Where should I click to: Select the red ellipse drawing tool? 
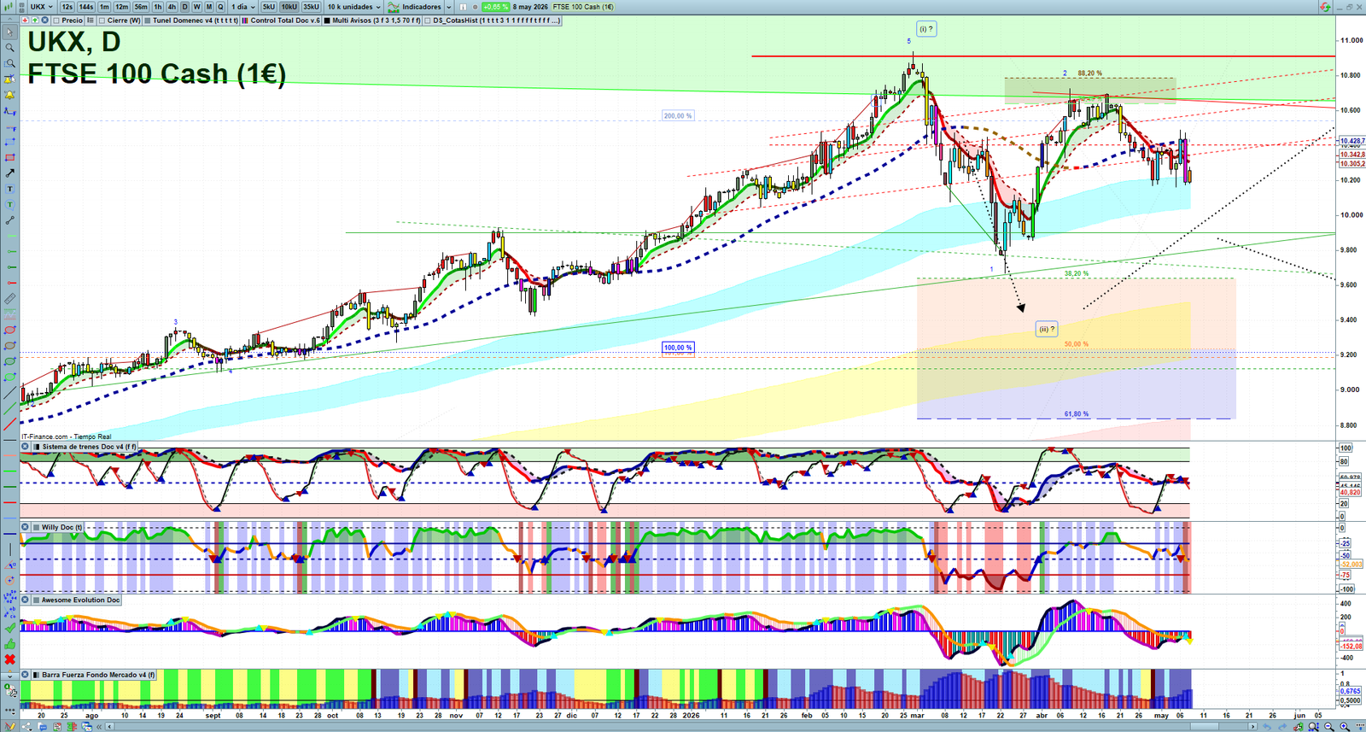coord(9,329)
